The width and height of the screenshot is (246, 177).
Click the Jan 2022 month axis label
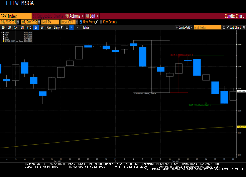point(175,161)
